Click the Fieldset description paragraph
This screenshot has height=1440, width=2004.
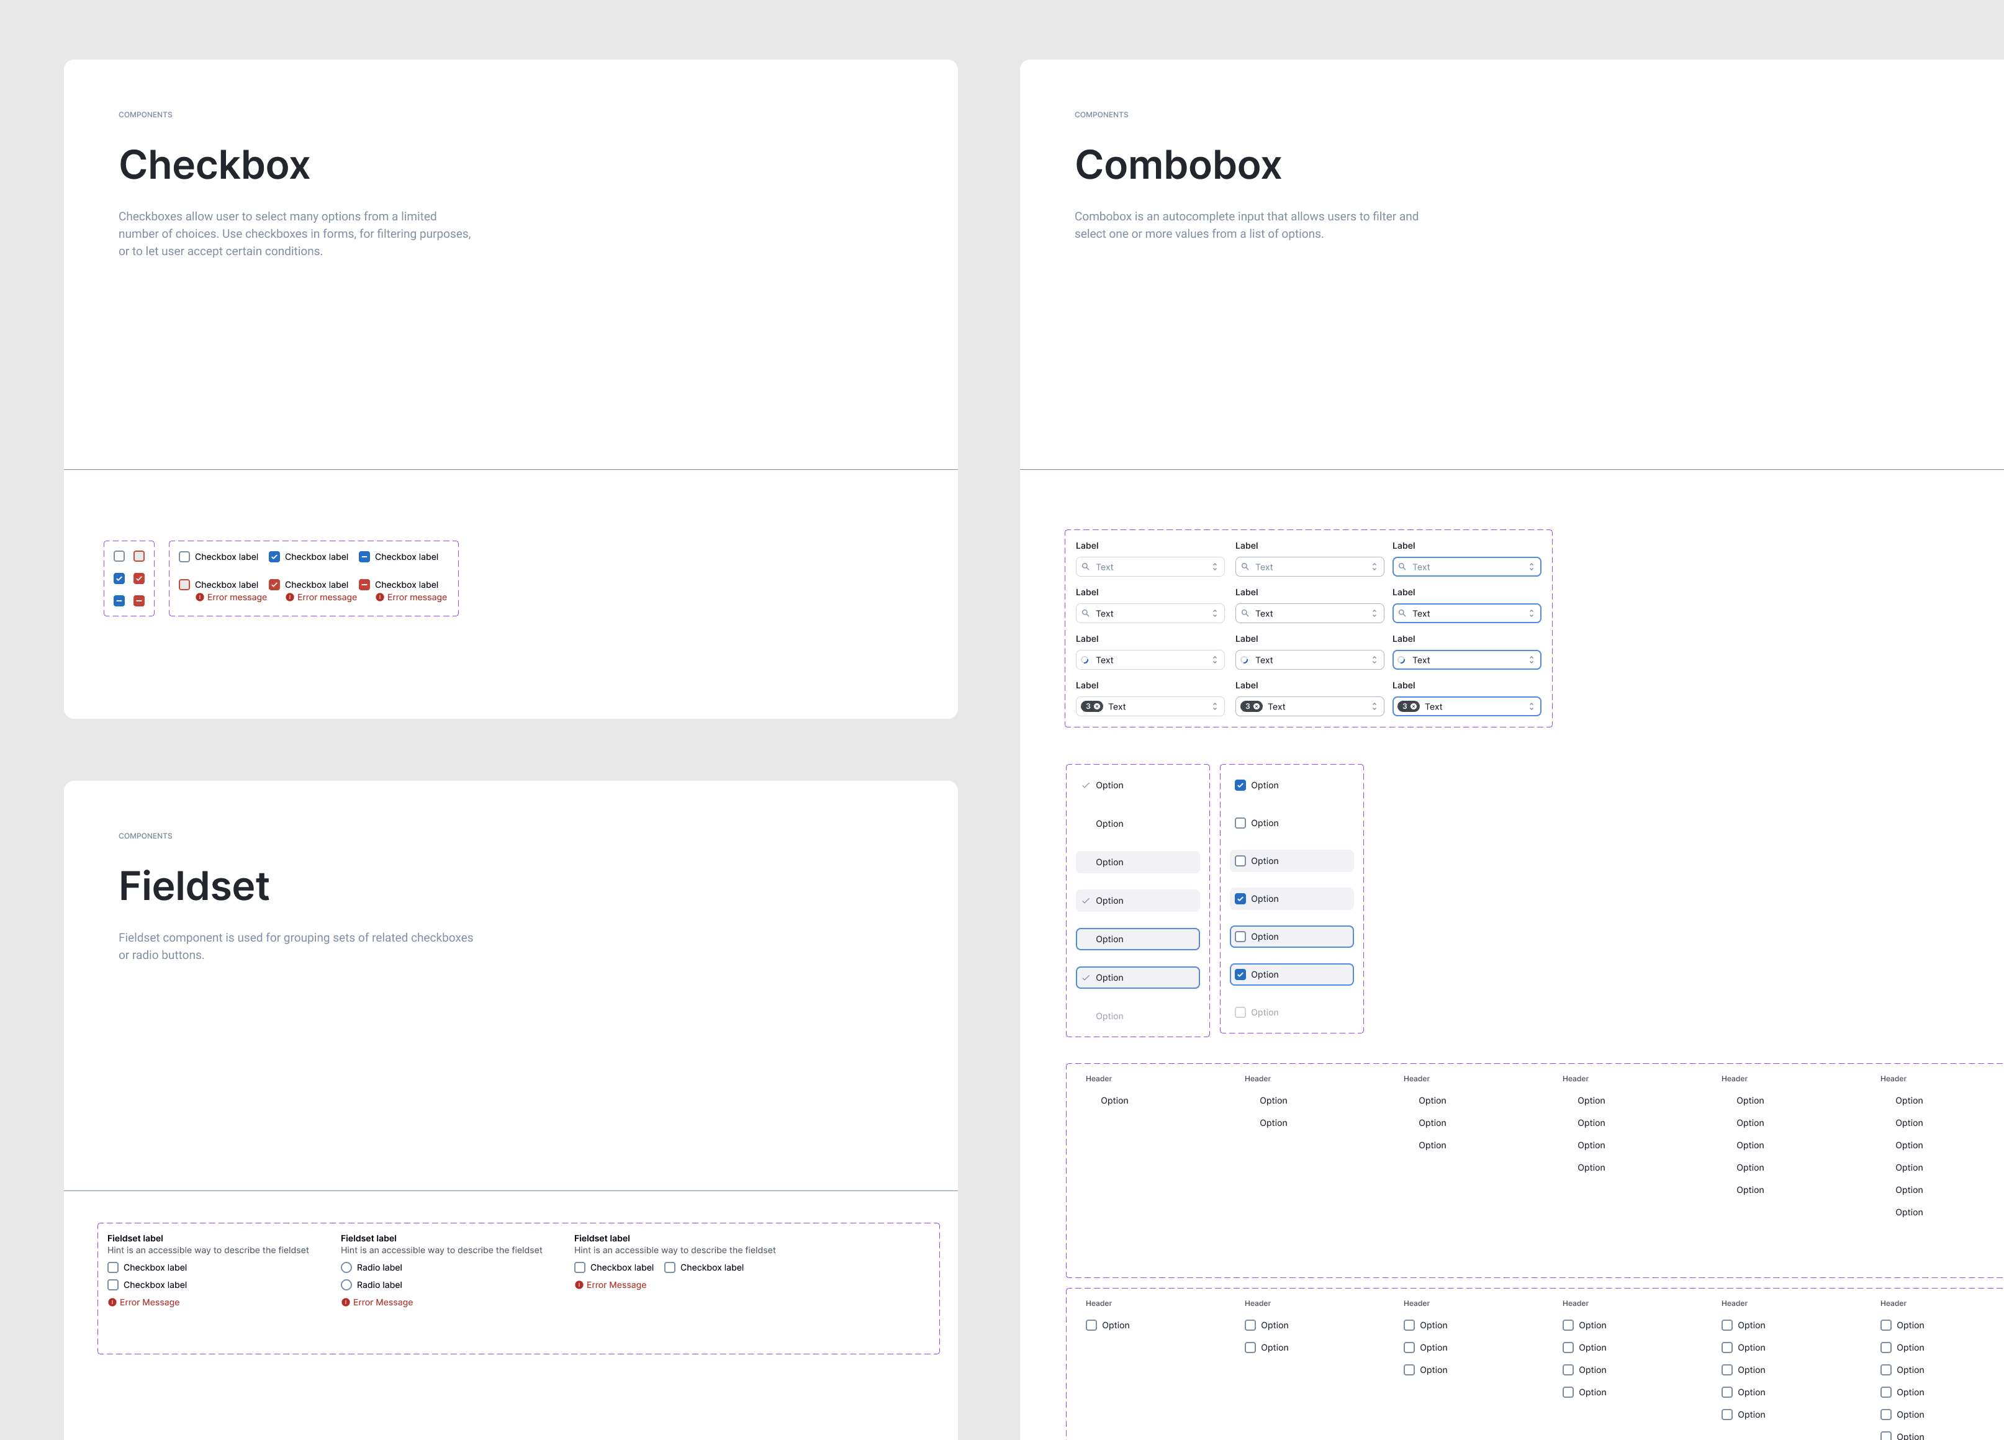[296, 946]
